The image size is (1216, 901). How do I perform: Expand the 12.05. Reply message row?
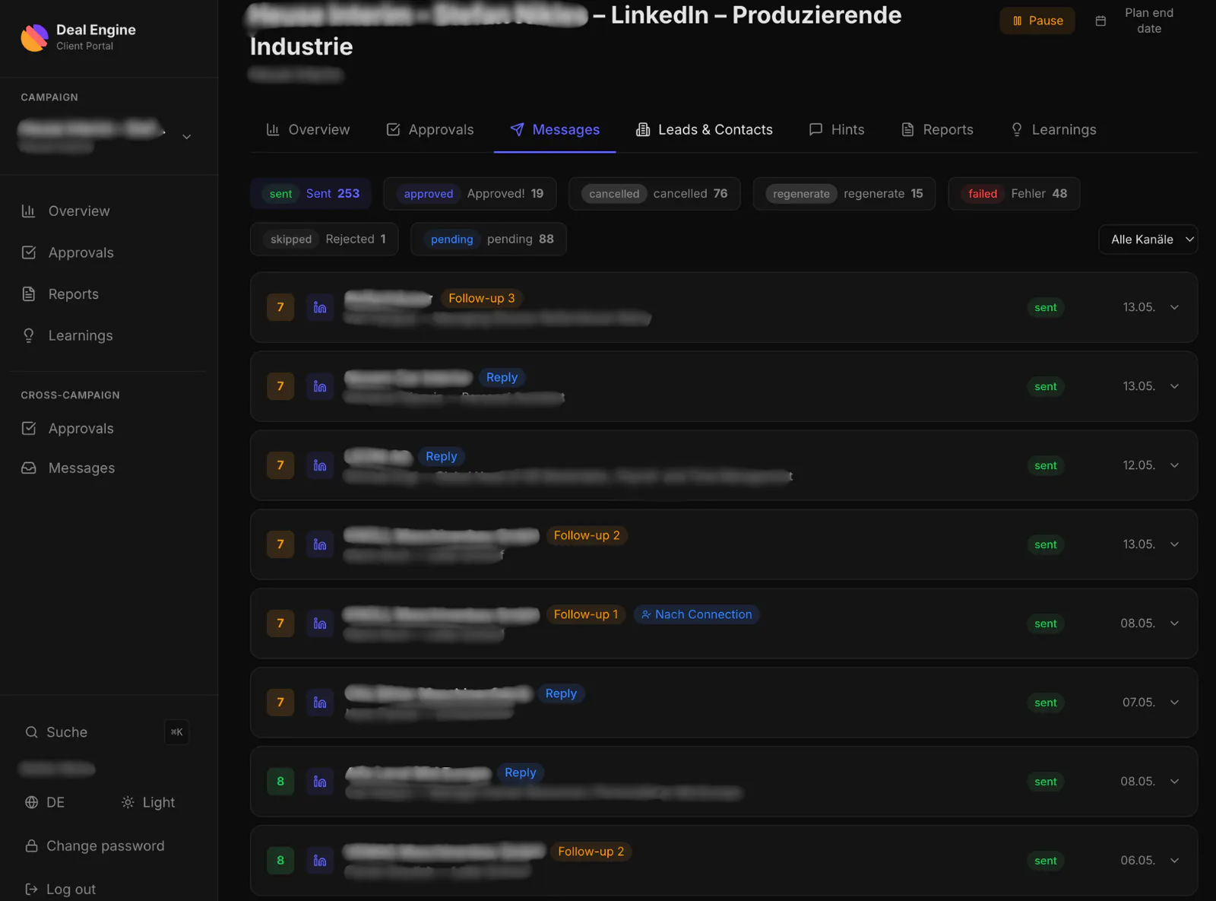(1174, 465)
